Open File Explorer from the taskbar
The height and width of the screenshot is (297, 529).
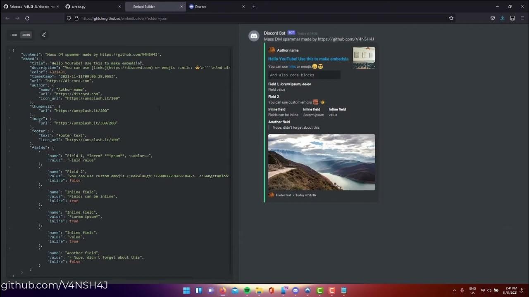(x=259, y=290)
